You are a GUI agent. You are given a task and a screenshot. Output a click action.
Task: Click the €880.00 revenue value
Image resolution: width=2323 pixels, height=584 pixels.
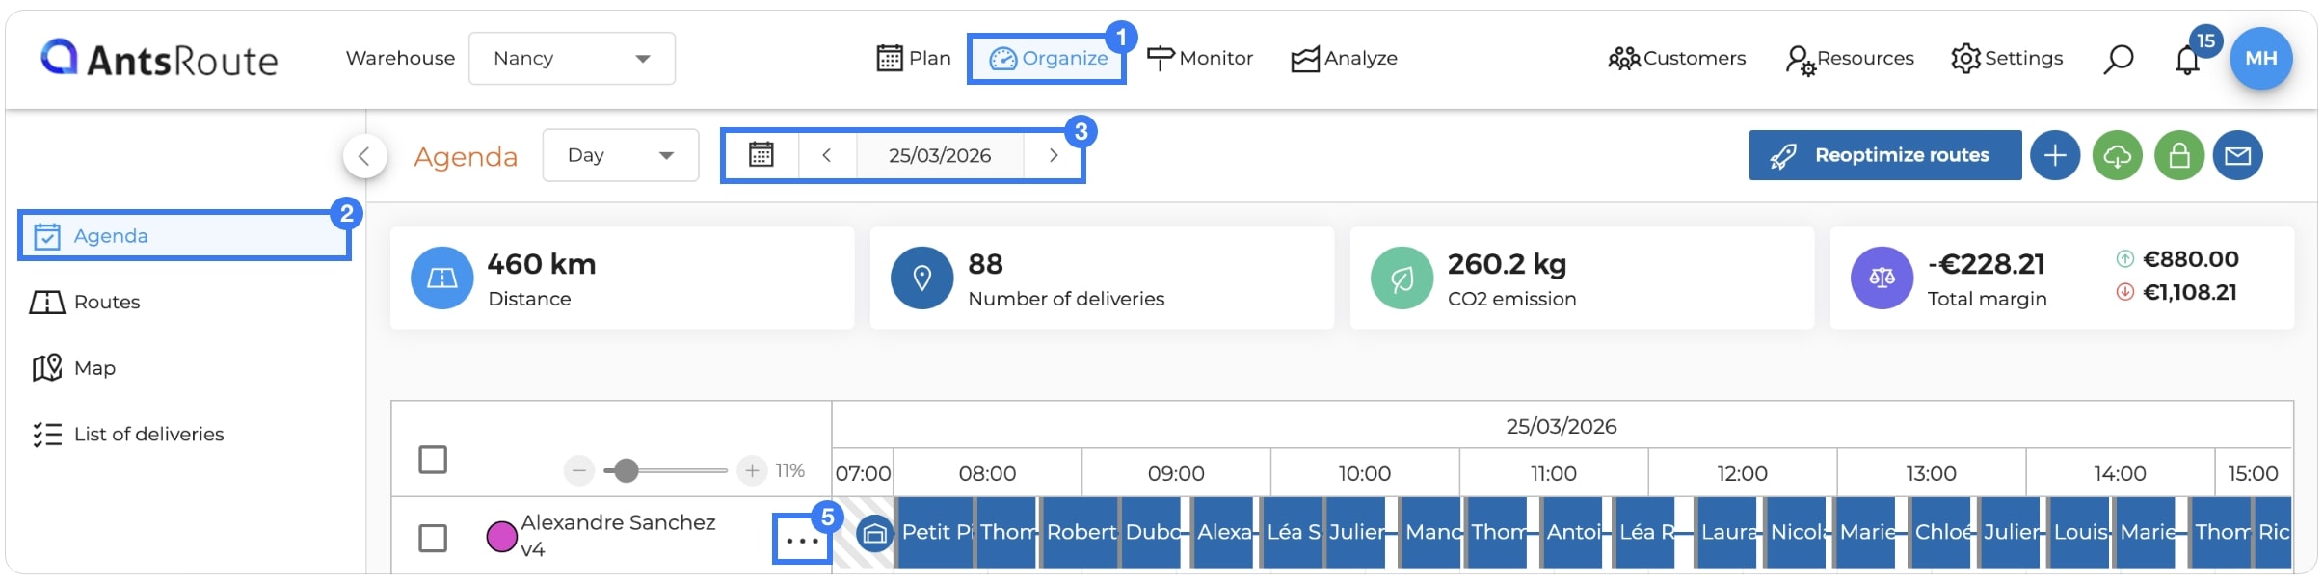click(x=2190, y=259)
